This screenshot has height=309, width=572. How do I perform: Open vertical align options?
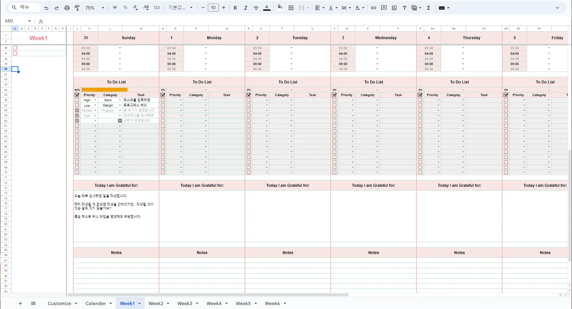pos(333,8)
